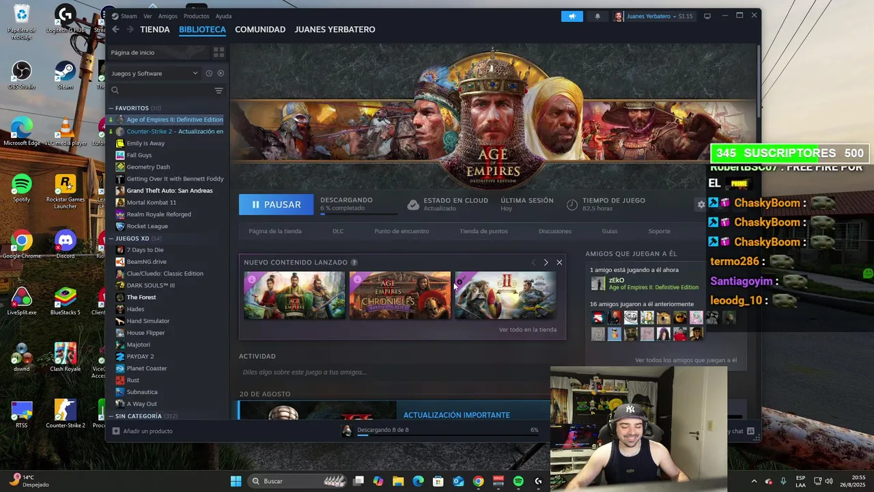Open Tienda de puntos link
874x492 pixels.
pyautogui.click(x=483, y=231)
